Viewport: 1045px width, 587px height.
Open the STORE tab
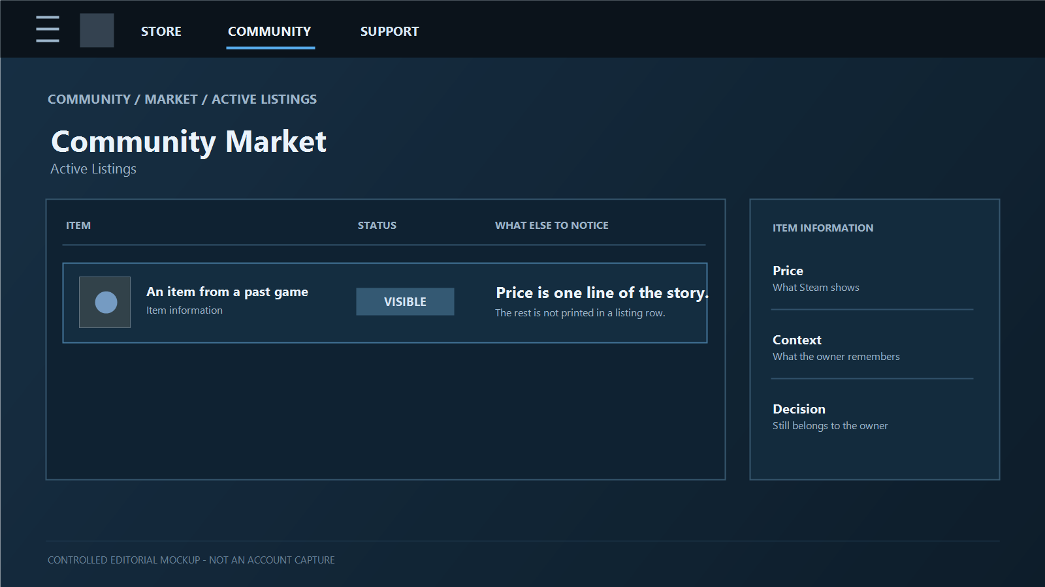tap(161, 31)
